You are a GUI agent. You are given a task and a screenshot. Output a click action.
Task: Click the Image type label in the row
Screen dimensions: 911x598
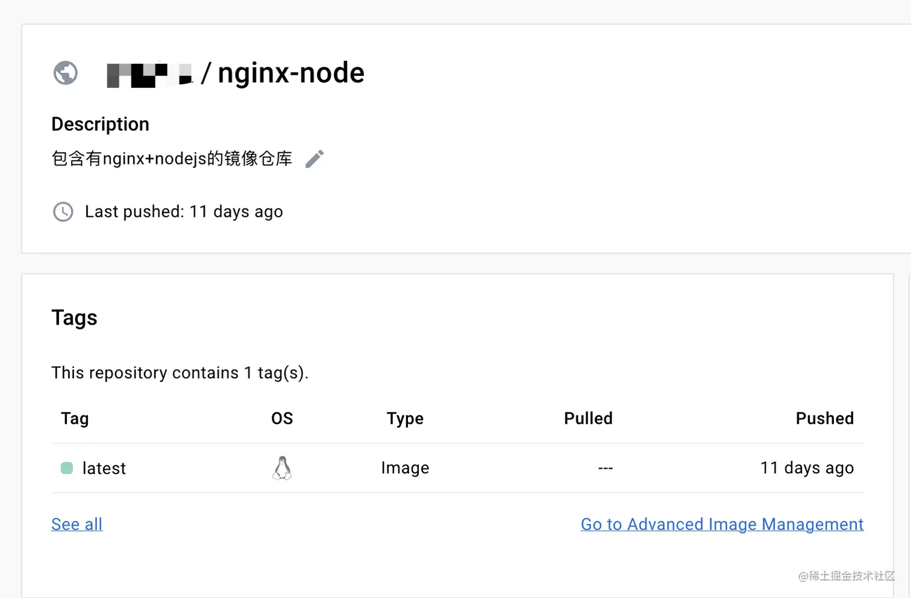tap(405, 467)
